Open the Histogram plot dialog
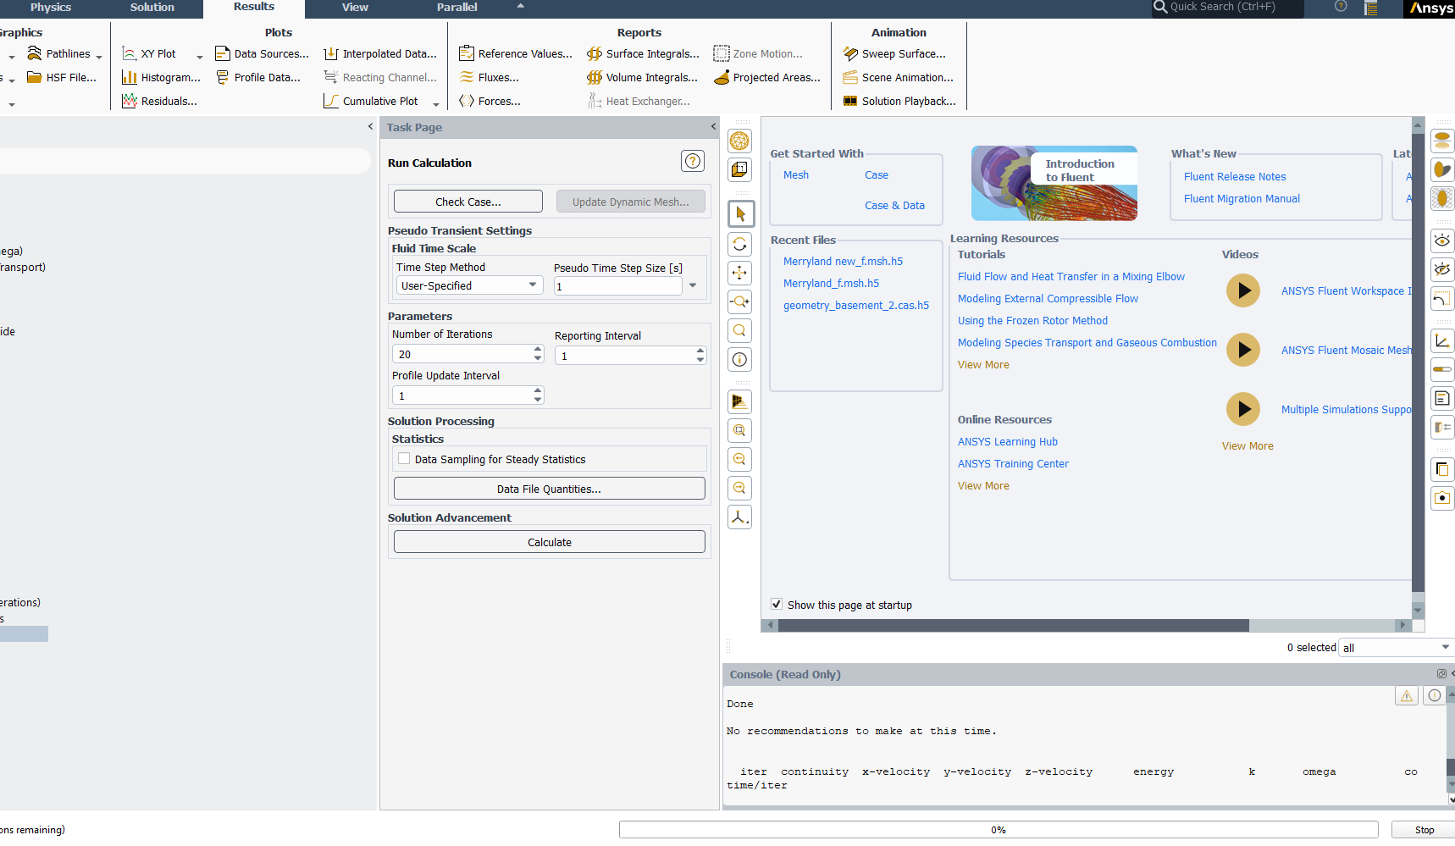The height and width of the screenshot is (846, 1455). pyautogui.click(x=161, y=77)
